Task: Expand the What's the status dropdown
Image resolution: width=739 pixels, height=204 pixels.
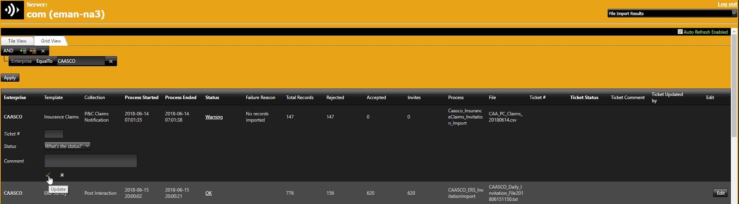Action: click(x=67, y=146)
